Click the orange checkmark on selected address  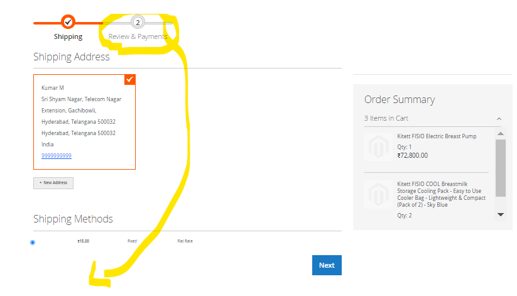(x=130, y=79)
